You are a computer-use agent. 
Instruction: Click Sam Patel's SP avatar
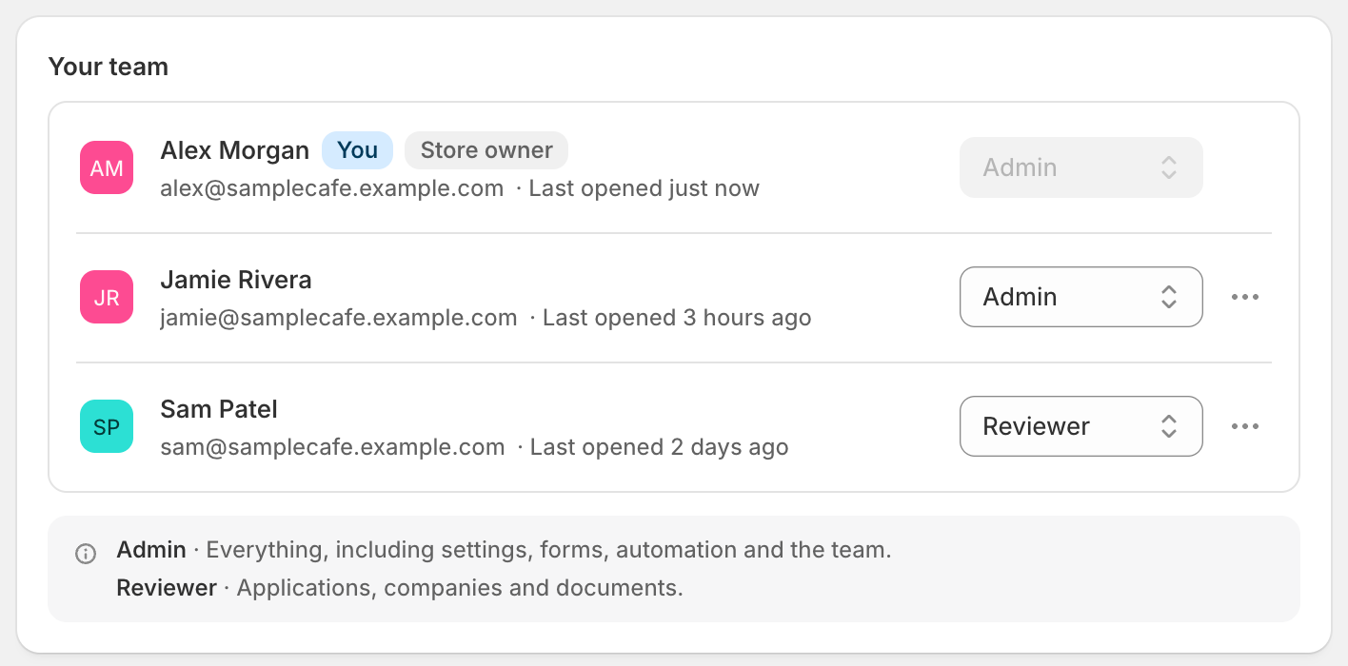coord(107,426)
